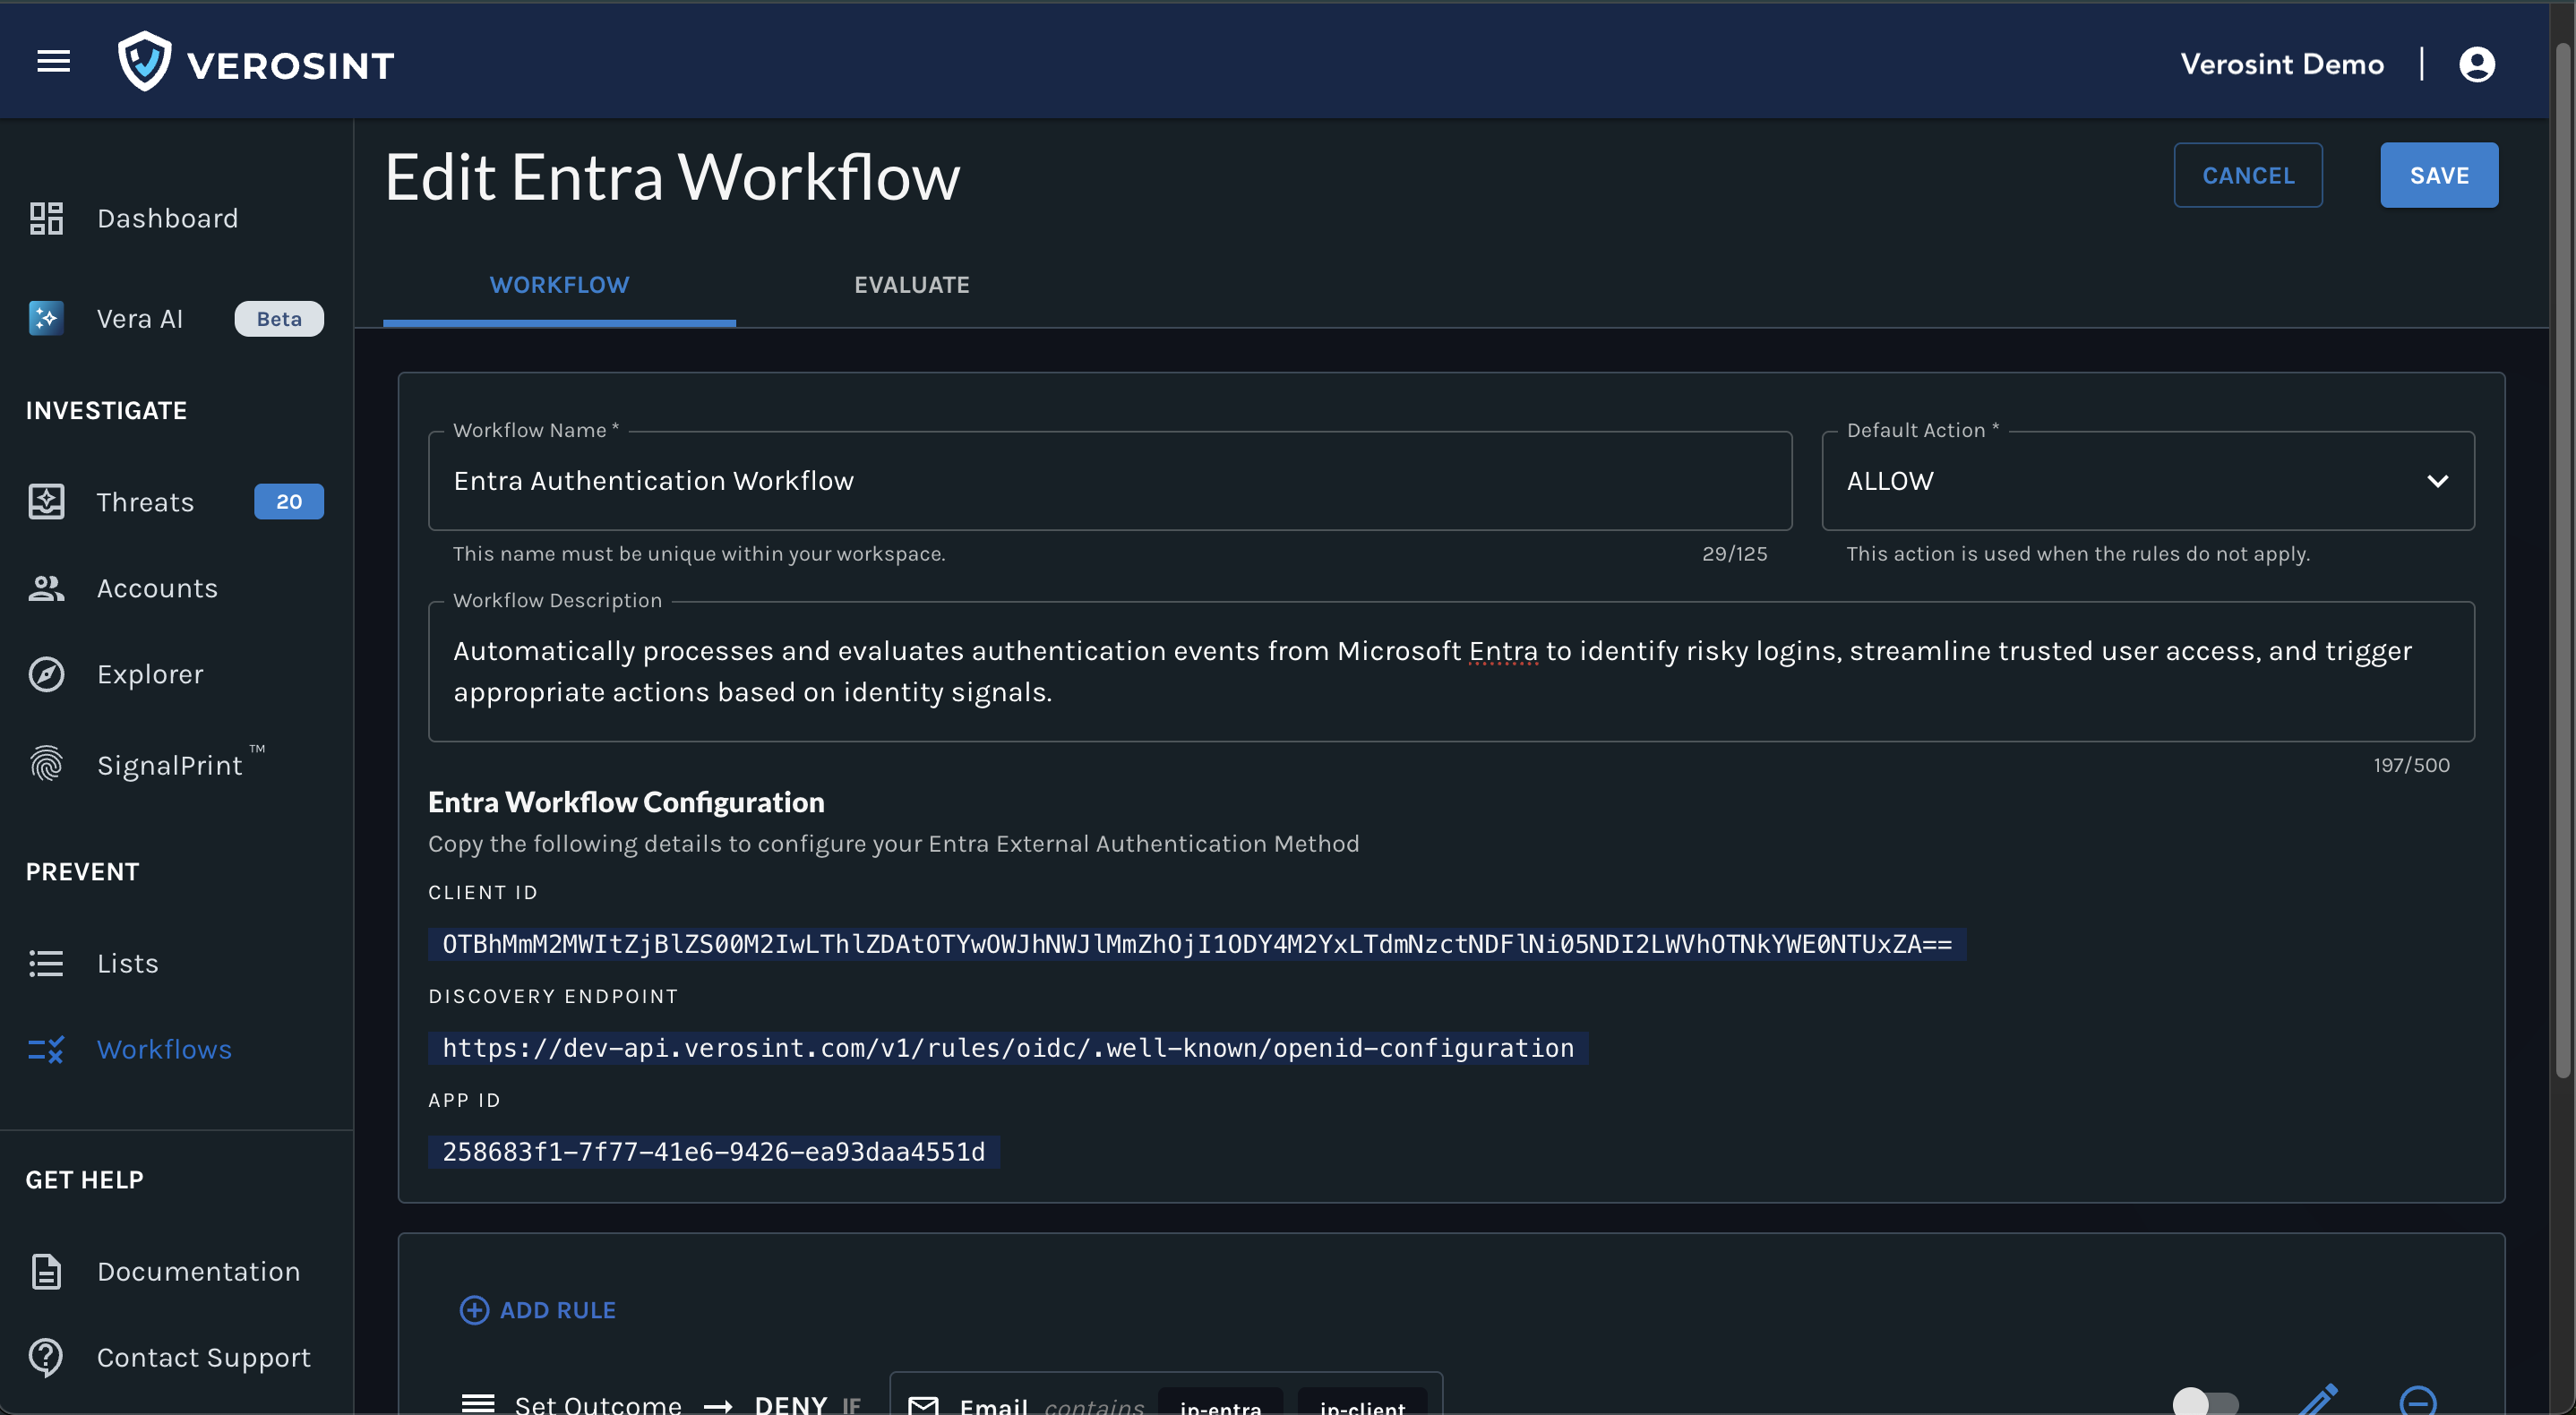Click the Dashboard grid icon
This screenshot has width=2576, height=1415.
46,218
